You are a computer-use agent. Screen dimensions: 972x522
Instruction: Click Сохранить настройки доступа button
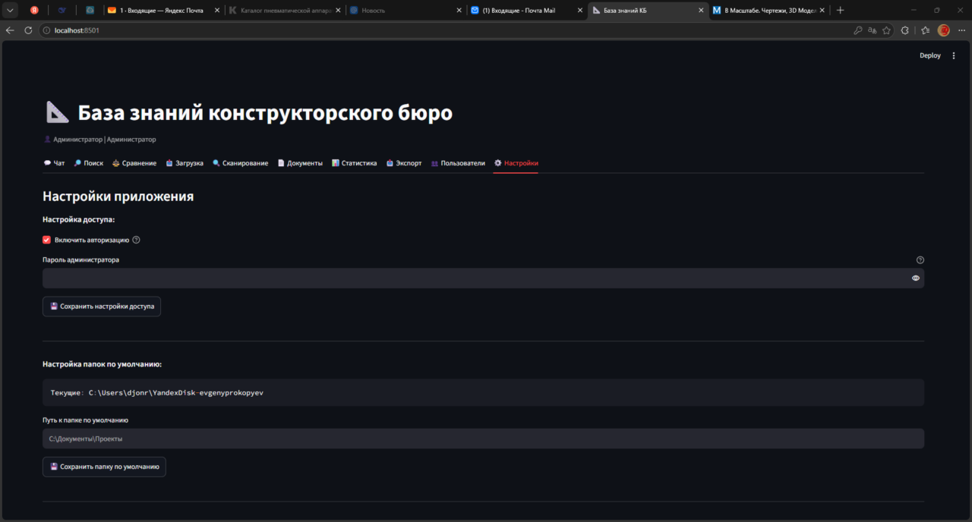click(102, 307)
